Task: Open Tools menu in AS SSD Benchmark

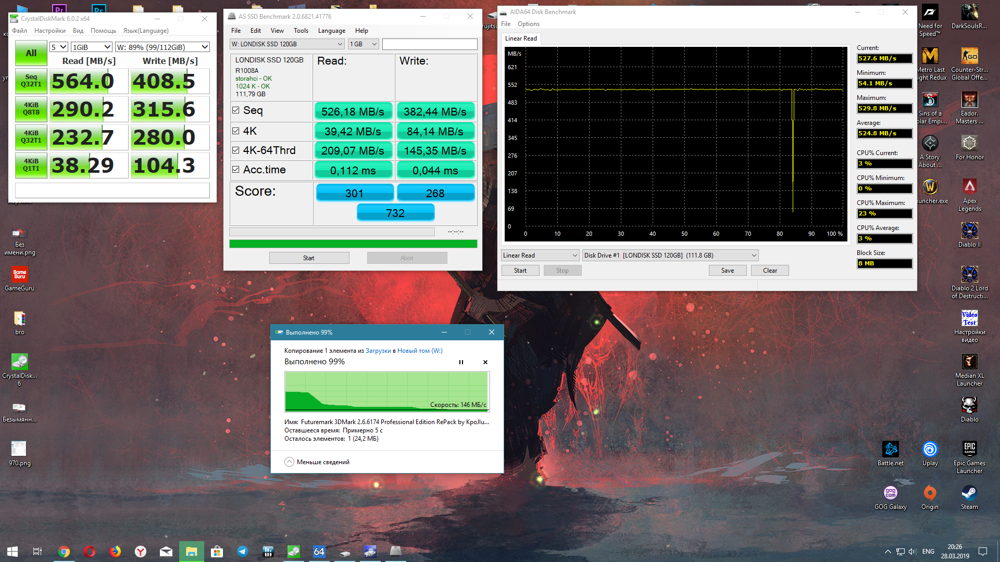Action: point(301,31)
